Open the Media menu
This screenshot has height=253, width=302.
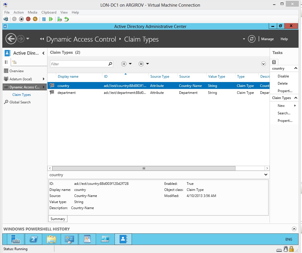coord(32,12)
